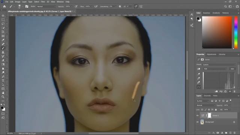Switch to the Adjustments tab
The height and width of the screenshot is (135, 240).
coord(211,54)
